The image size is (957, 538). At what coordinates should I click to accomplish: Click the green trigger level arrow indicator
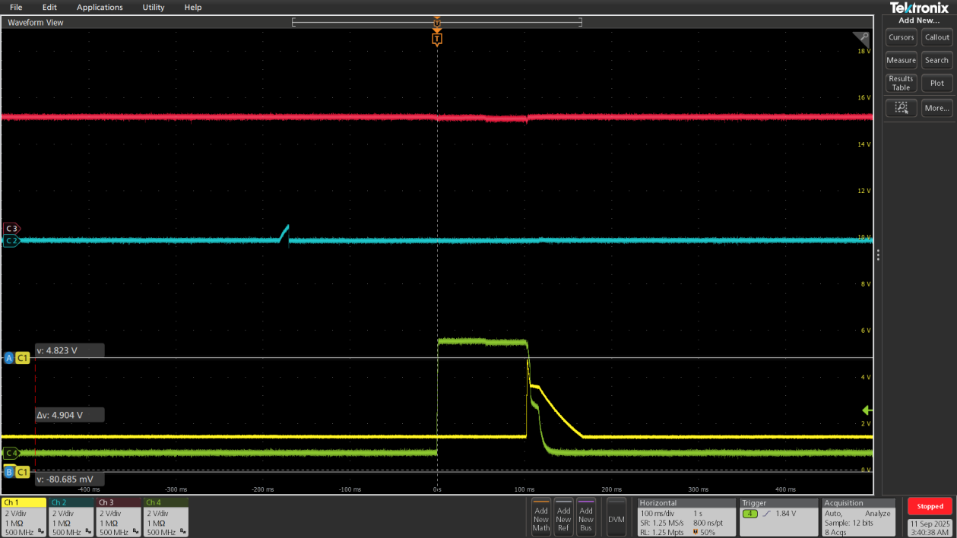[866, 410]
